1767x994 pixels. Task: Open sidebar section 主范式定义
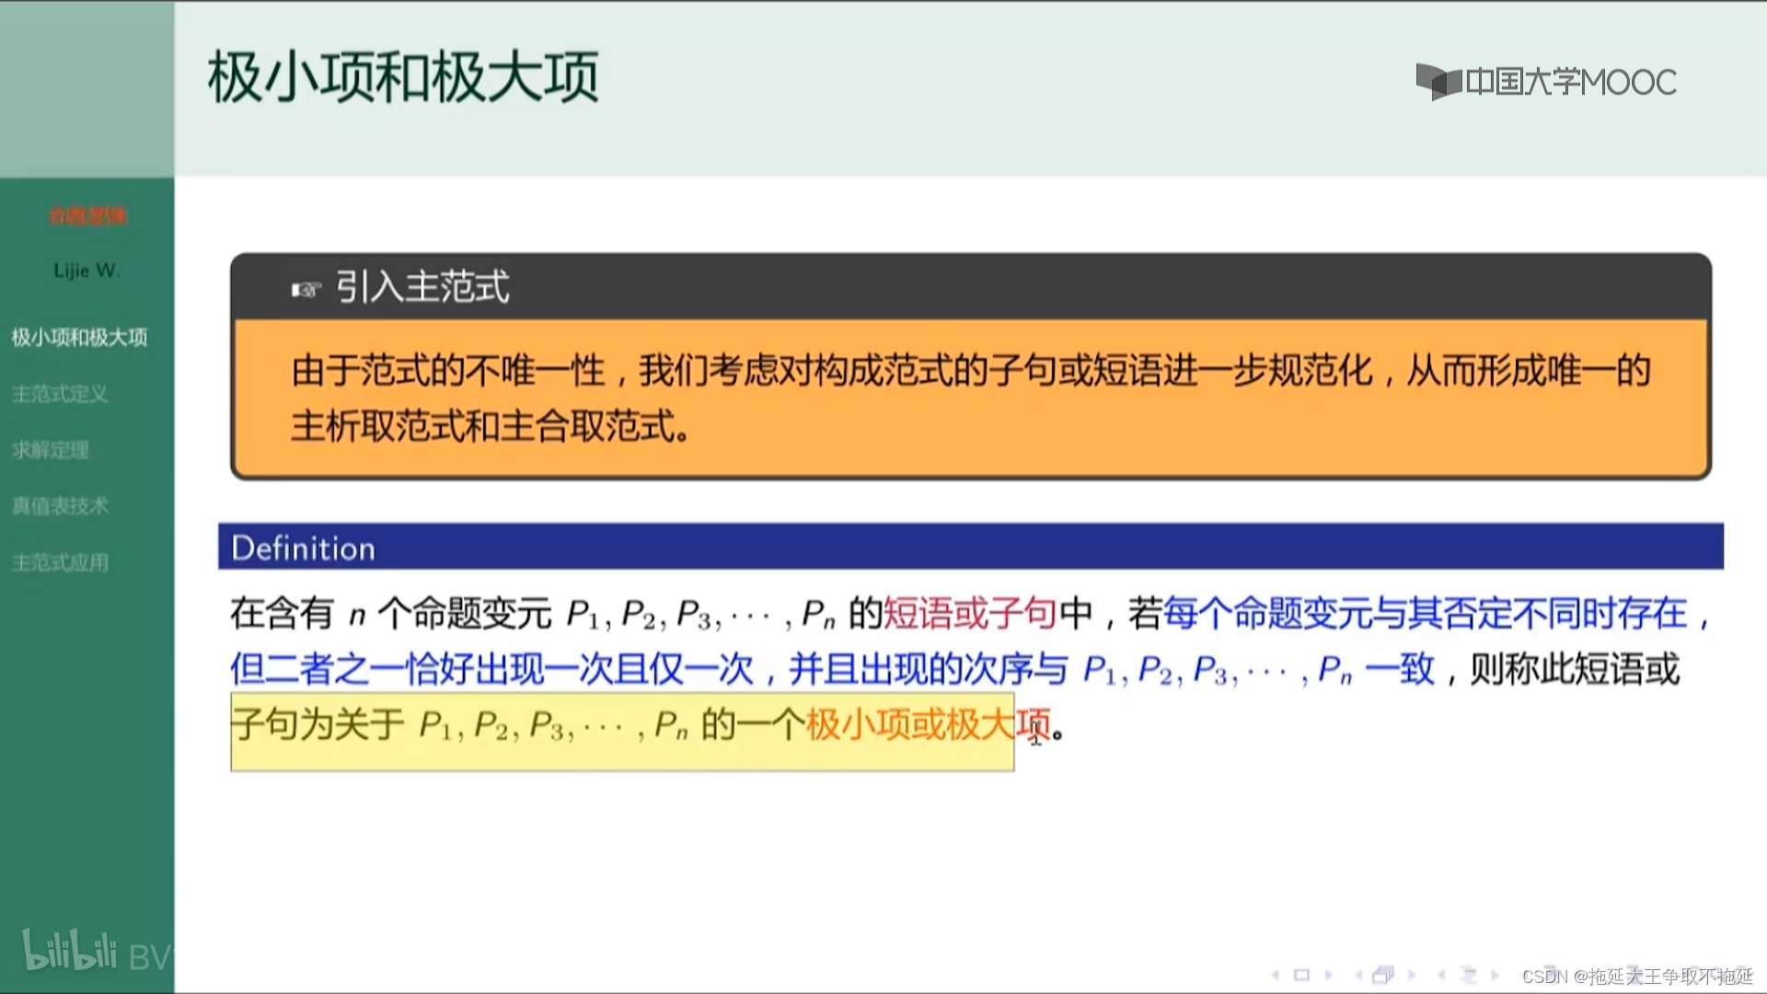[60, 394]
